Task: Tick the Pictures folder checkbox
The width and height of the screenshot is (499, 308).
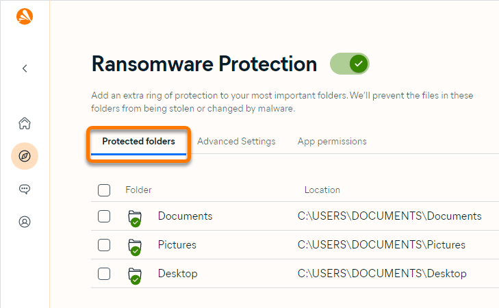Action: pyautogui.click(x=104, y=245)
